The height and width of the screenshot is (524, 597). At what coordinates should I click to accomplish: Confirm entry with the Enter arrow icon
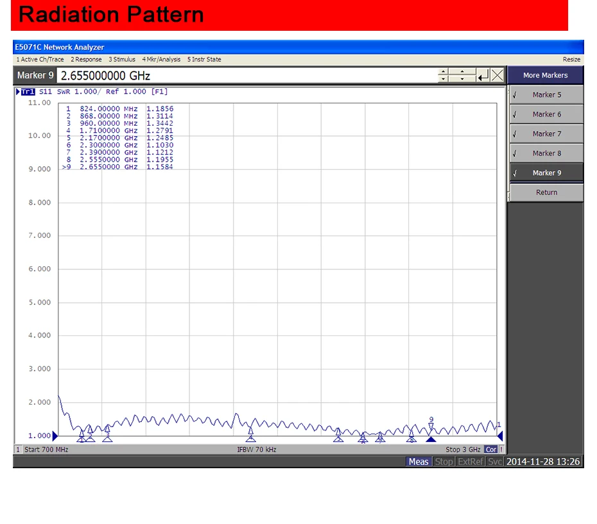(483, 75)
